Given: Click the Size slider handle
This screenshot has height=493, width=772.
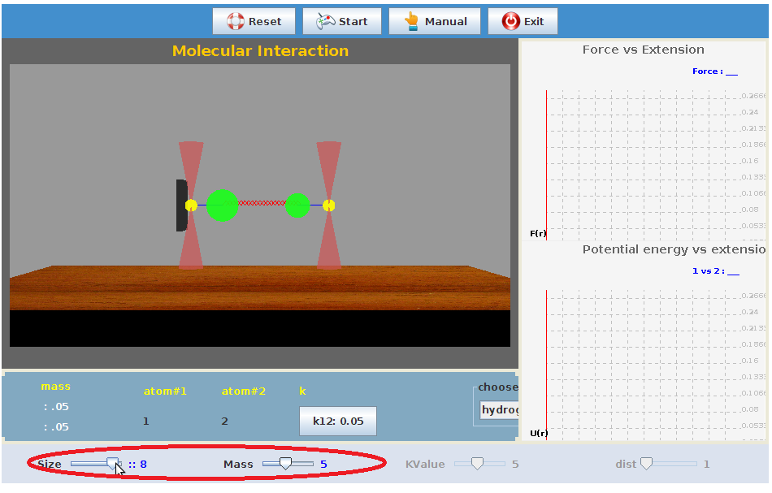Looking at the screenshot, I should [x=113, y=463].
